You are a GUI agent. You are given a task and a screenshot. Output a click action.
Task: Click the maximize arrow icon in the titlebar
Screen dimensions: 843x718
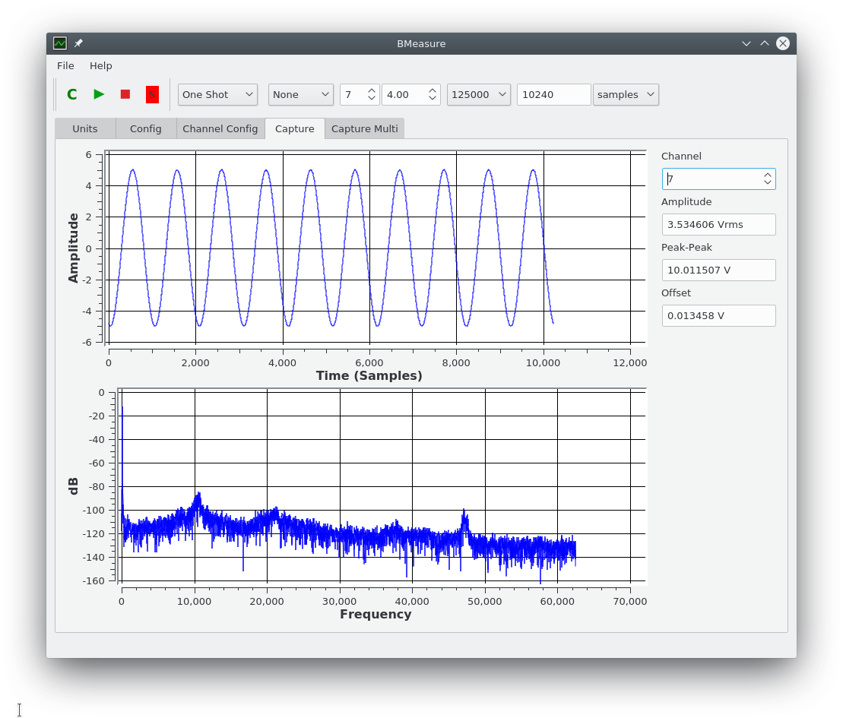tap(765, 43)
